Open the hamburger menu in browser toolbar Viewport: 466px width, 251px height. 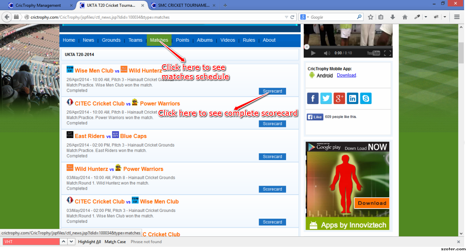[457, 17]
